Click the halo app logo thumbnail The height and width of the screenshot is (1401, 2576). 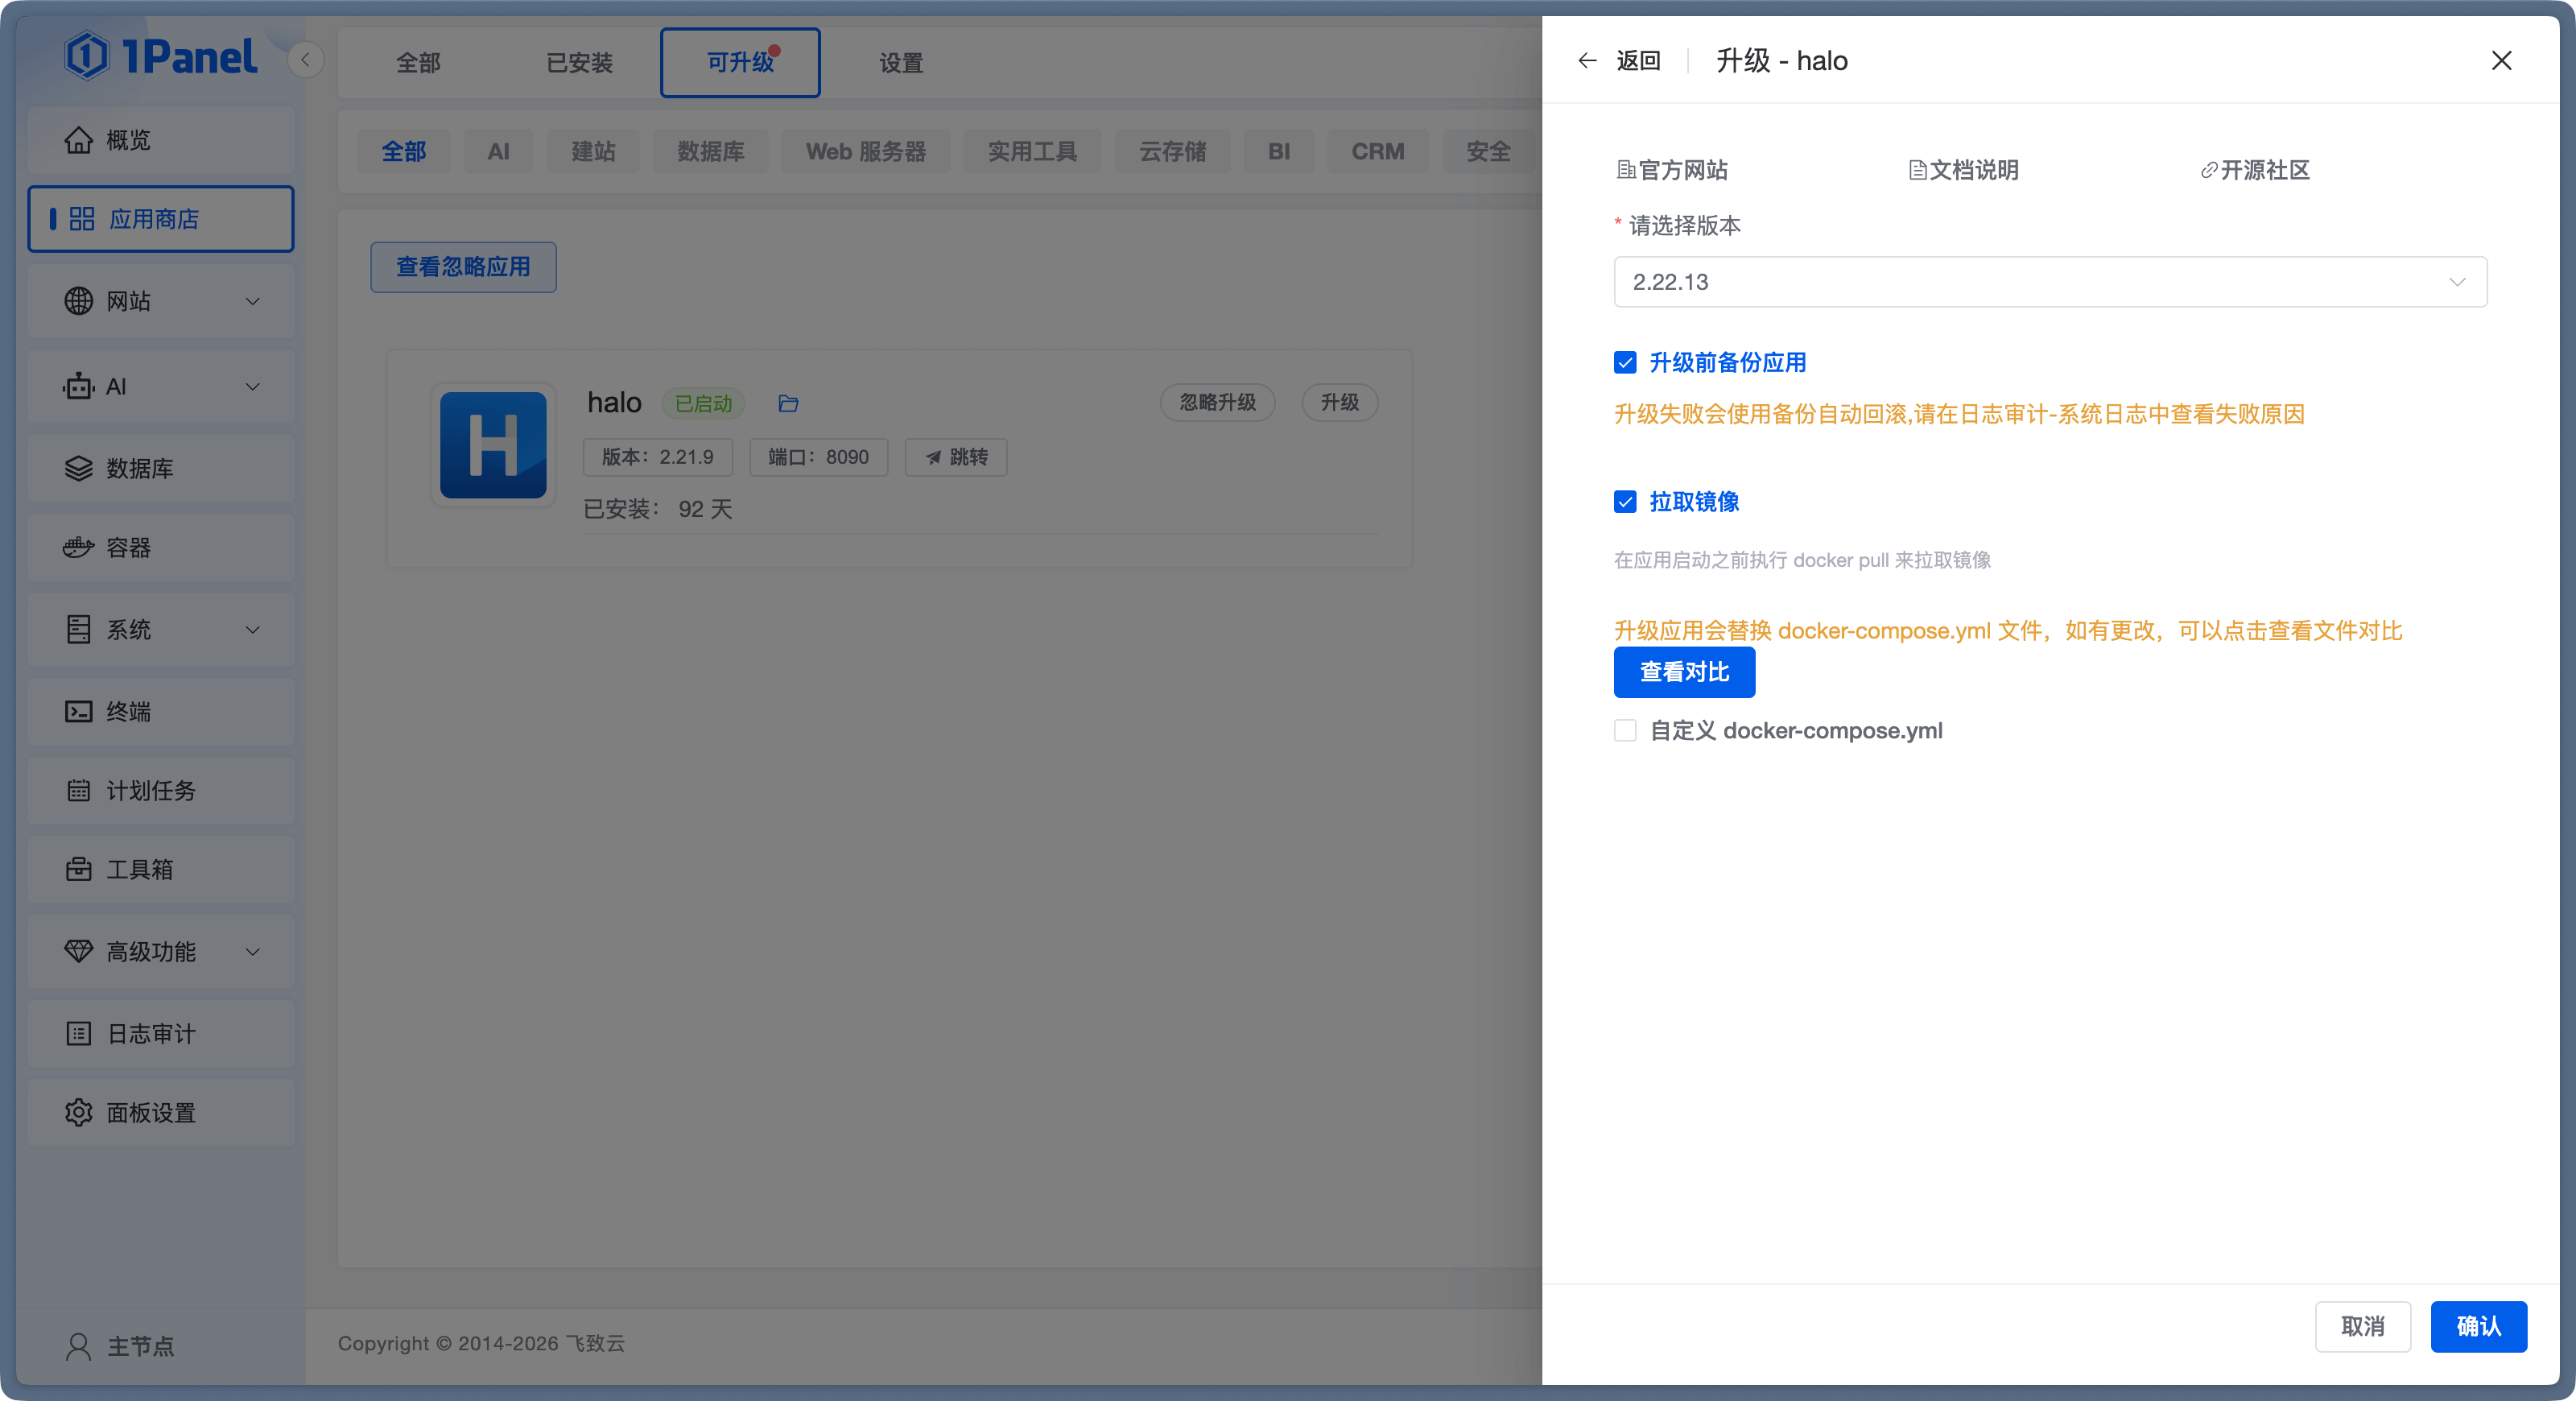[x=493, y=445]
